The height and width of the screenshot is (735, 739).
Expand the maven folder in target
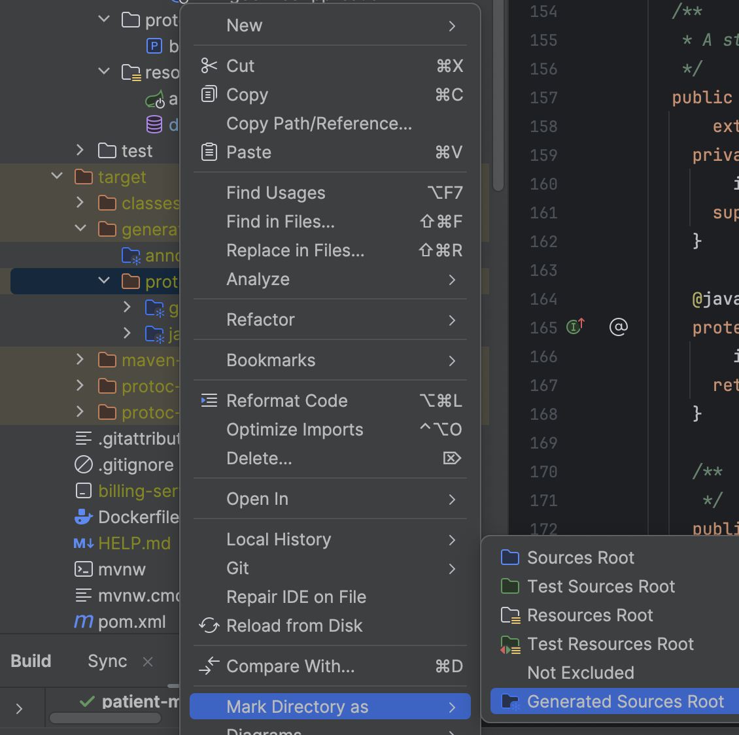(x=80, y=360)
